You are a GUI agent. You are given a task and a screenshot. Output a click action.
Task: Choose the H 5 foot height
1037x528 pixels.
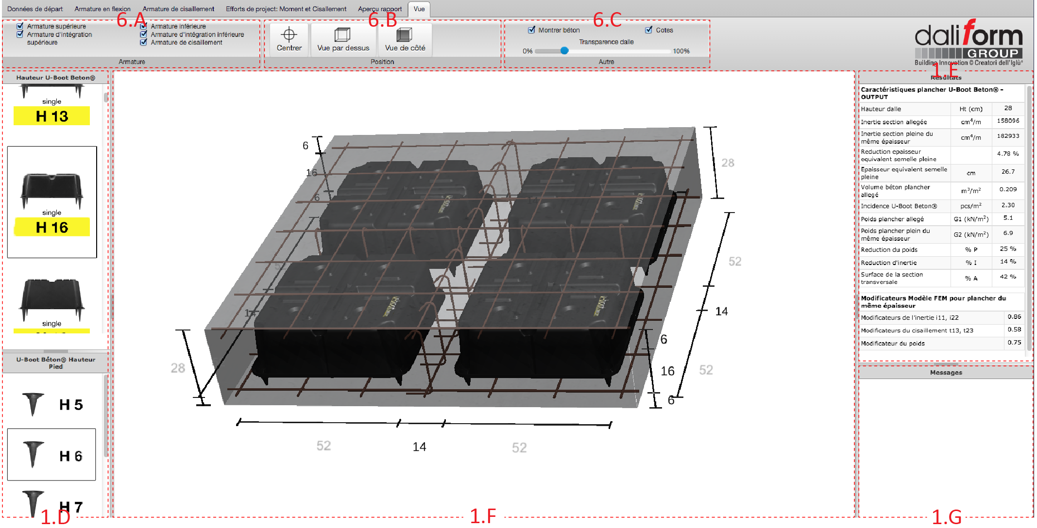[52, 404]
